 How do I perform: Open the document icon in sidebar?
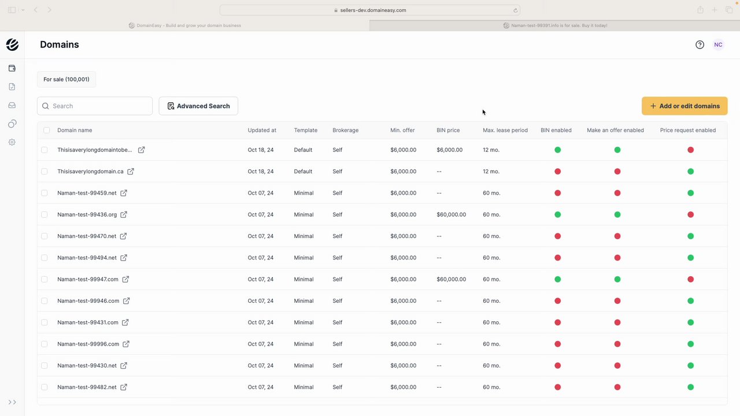tap(12, 87)
